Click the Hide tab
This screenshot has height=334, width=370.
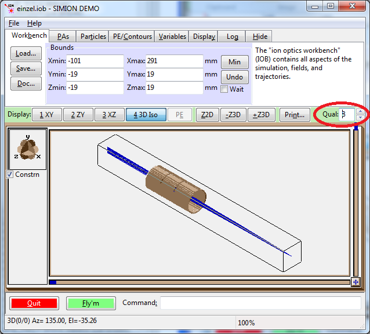pos(260,37)
